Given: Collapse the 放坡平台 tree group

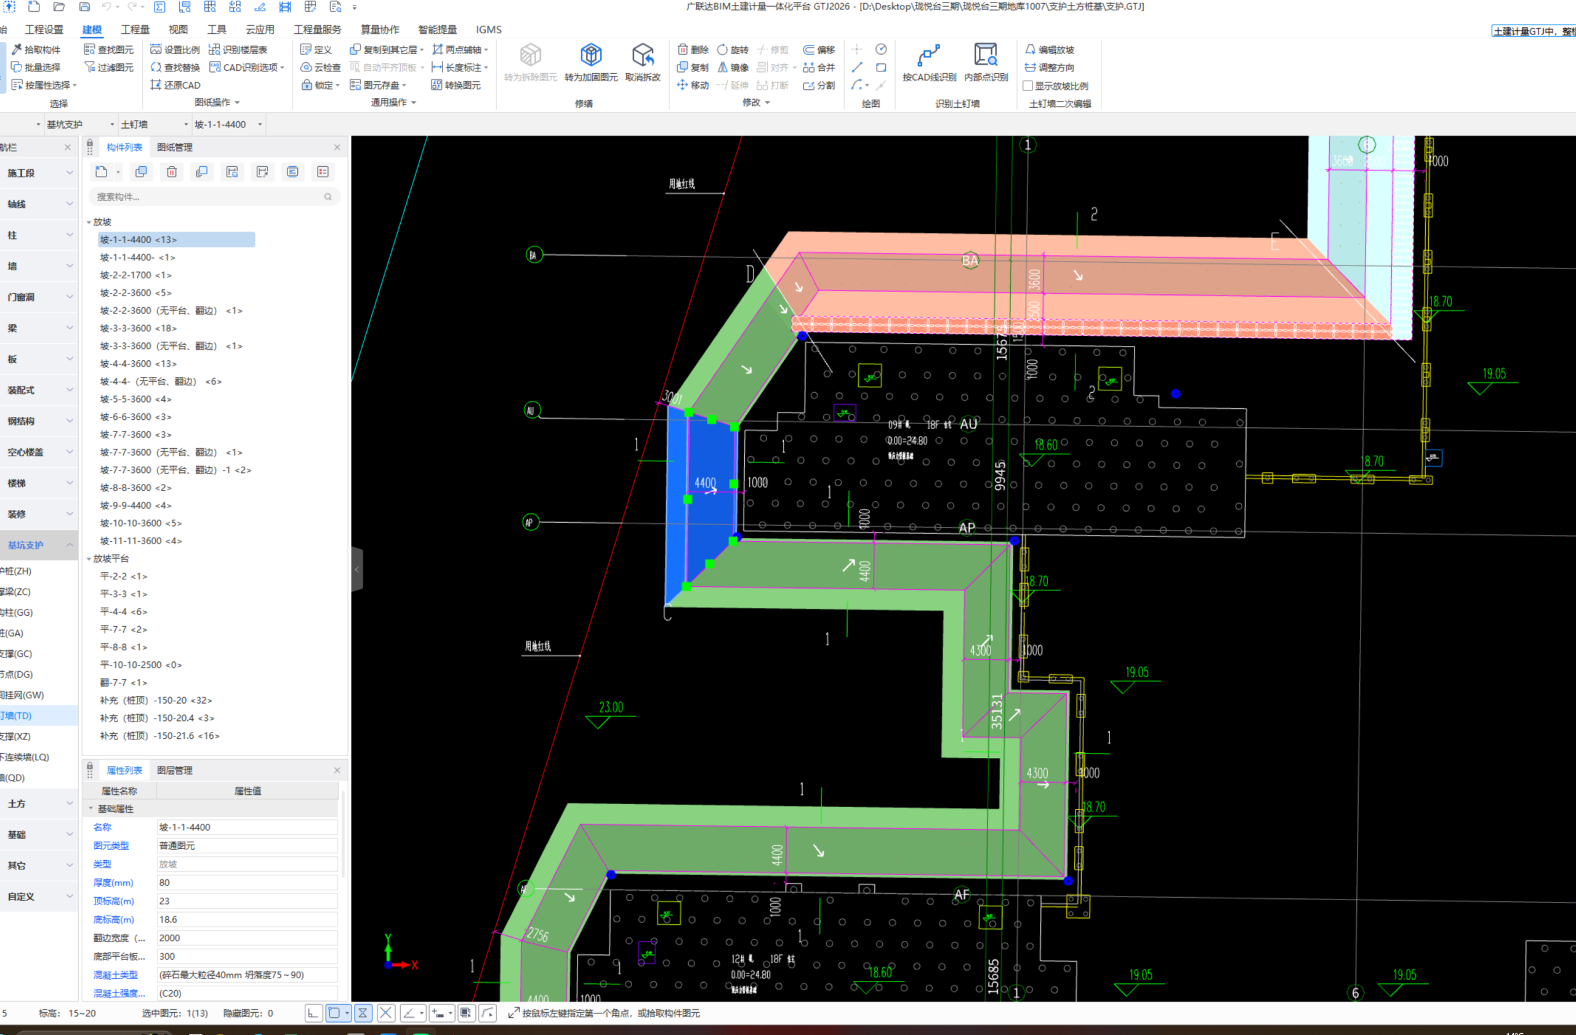Looking at the screenshot, I should (89, 559).
